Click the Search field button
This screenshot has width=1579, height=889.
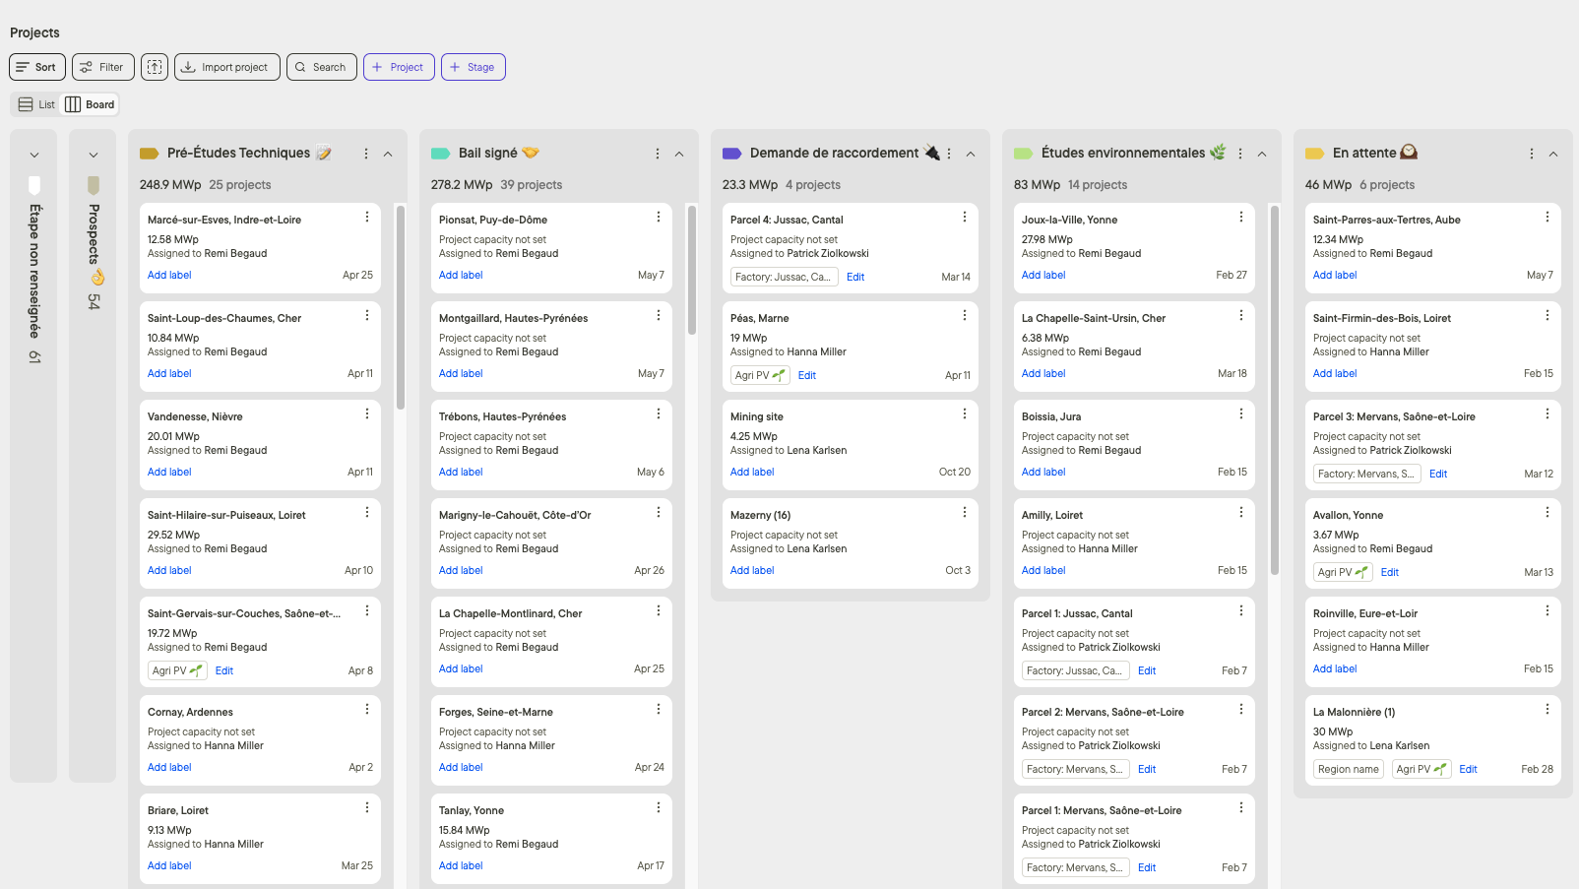coord(321,67)
